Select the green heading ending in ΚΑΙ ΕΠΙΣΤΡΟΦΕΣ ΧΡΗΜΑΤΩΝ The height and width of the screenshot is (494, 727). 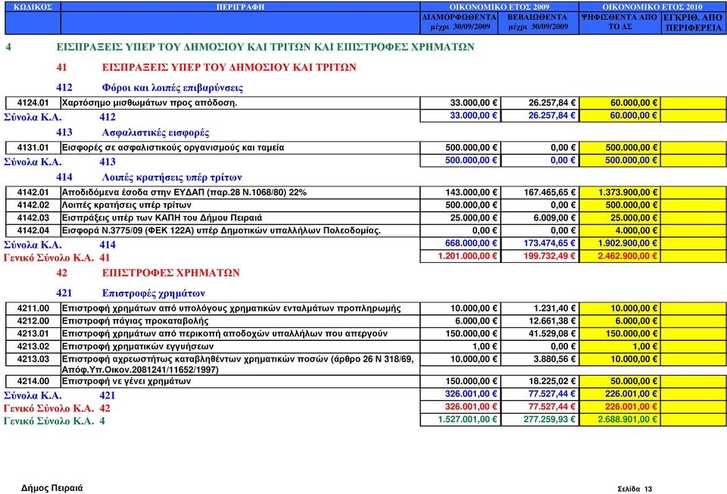[x=265, y=47]
